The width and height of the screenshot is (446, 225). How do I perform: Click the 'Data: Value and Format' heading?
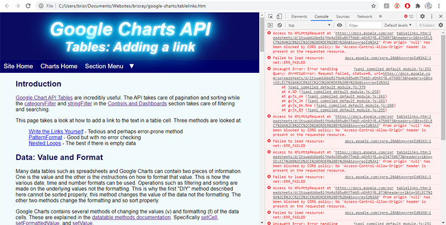[59, 157]
